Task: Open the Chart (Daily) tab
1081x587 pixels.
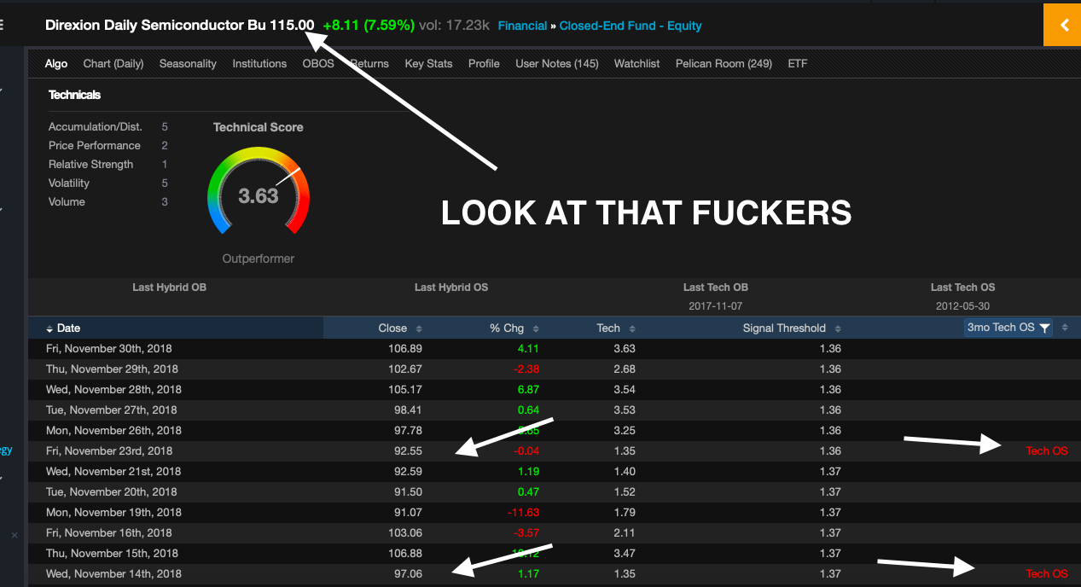Action: (x=113, y=63)
